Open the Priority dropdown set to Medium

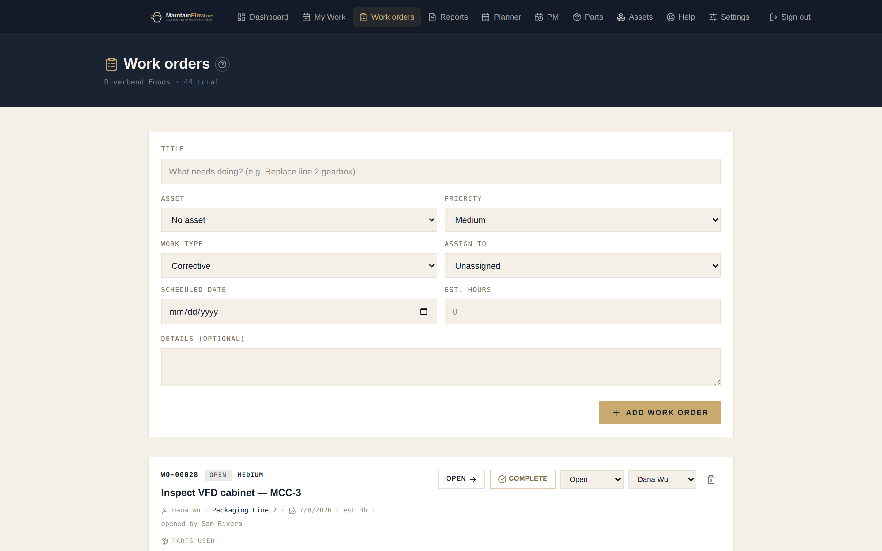pos(582,220)
